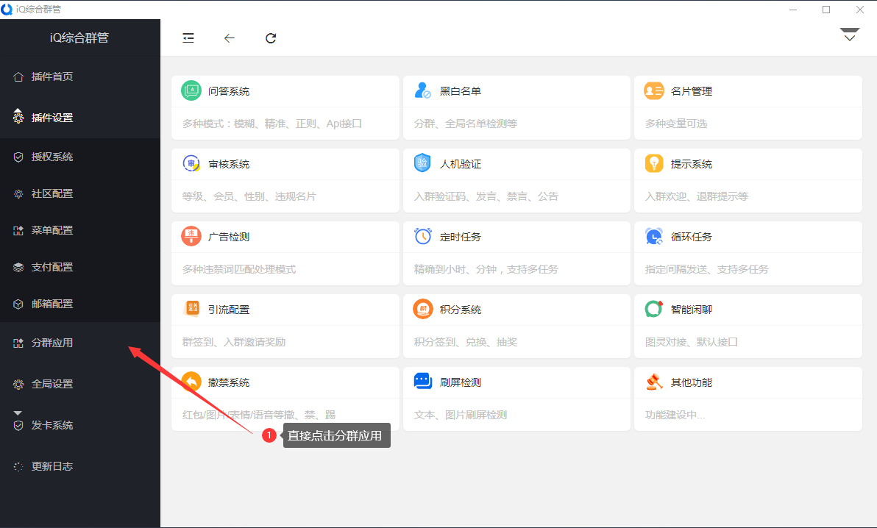Click the 插件首页 home icon
877x528 pixels.
point(18,76)
